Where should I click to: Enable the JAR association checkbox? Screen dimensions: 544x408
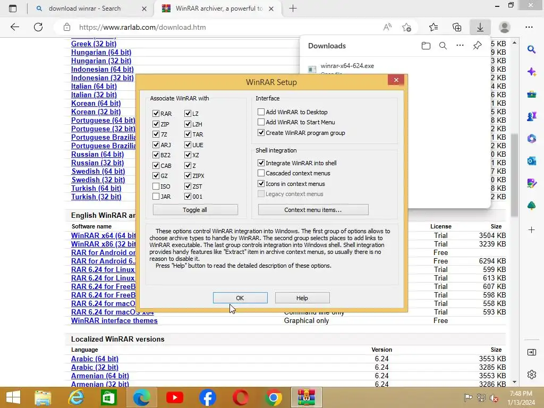(x=156, y=197)
